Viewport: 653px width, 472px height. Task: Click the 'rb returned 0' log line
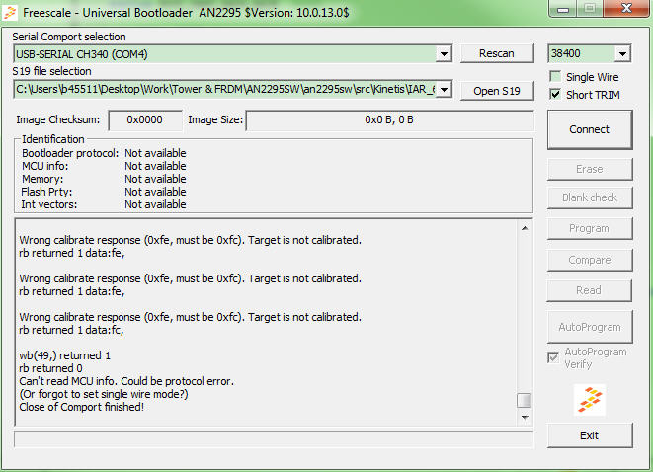coord(50,368)
